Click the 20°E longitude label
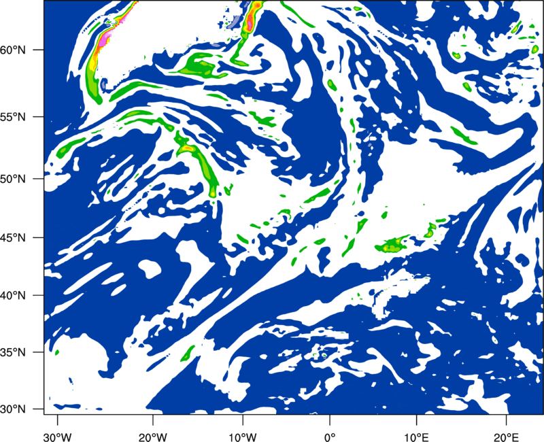The image size is (544, 442). pyautogui.click(x=506, y=437)
